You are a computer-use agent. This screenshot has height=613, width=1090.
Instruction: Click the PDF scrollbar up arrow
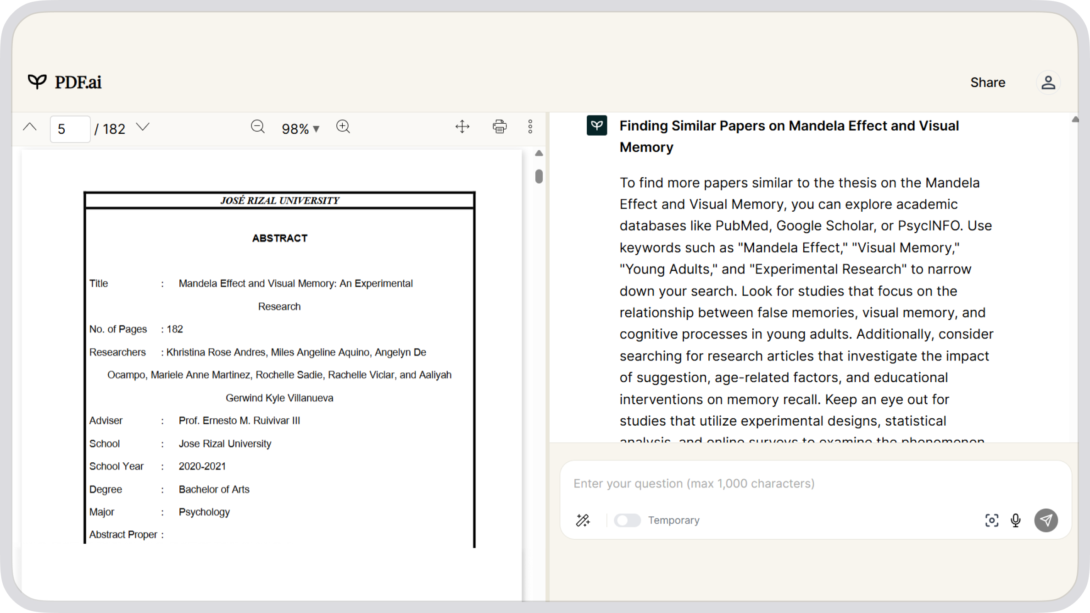[539, 153]
